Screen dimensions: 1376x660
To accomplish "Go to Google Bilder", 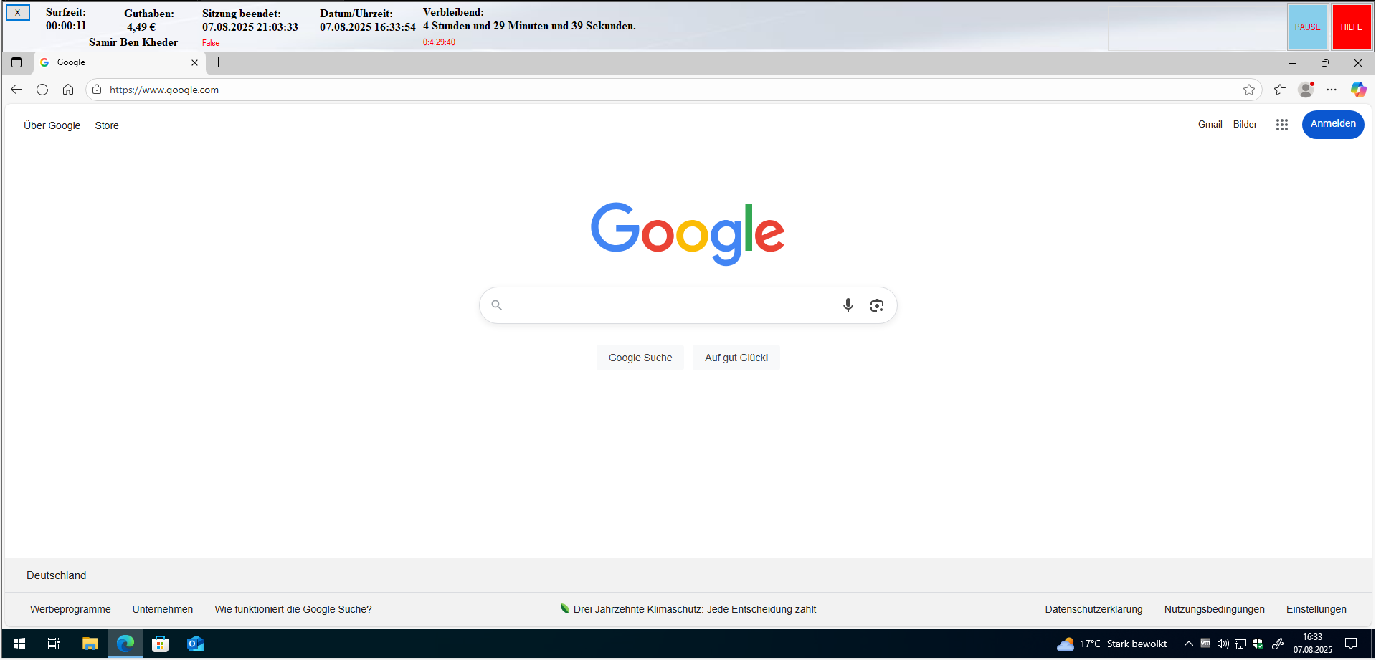I will (1245, 124).
